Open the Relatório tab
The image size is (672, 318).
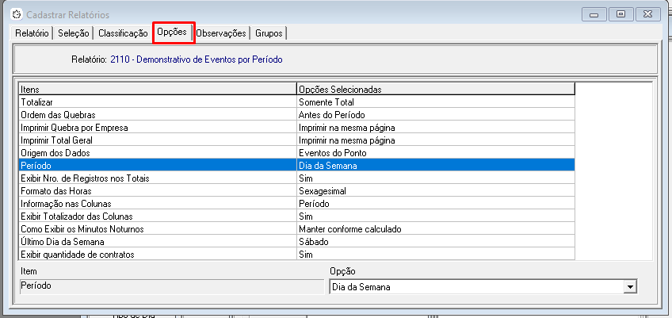32,33
